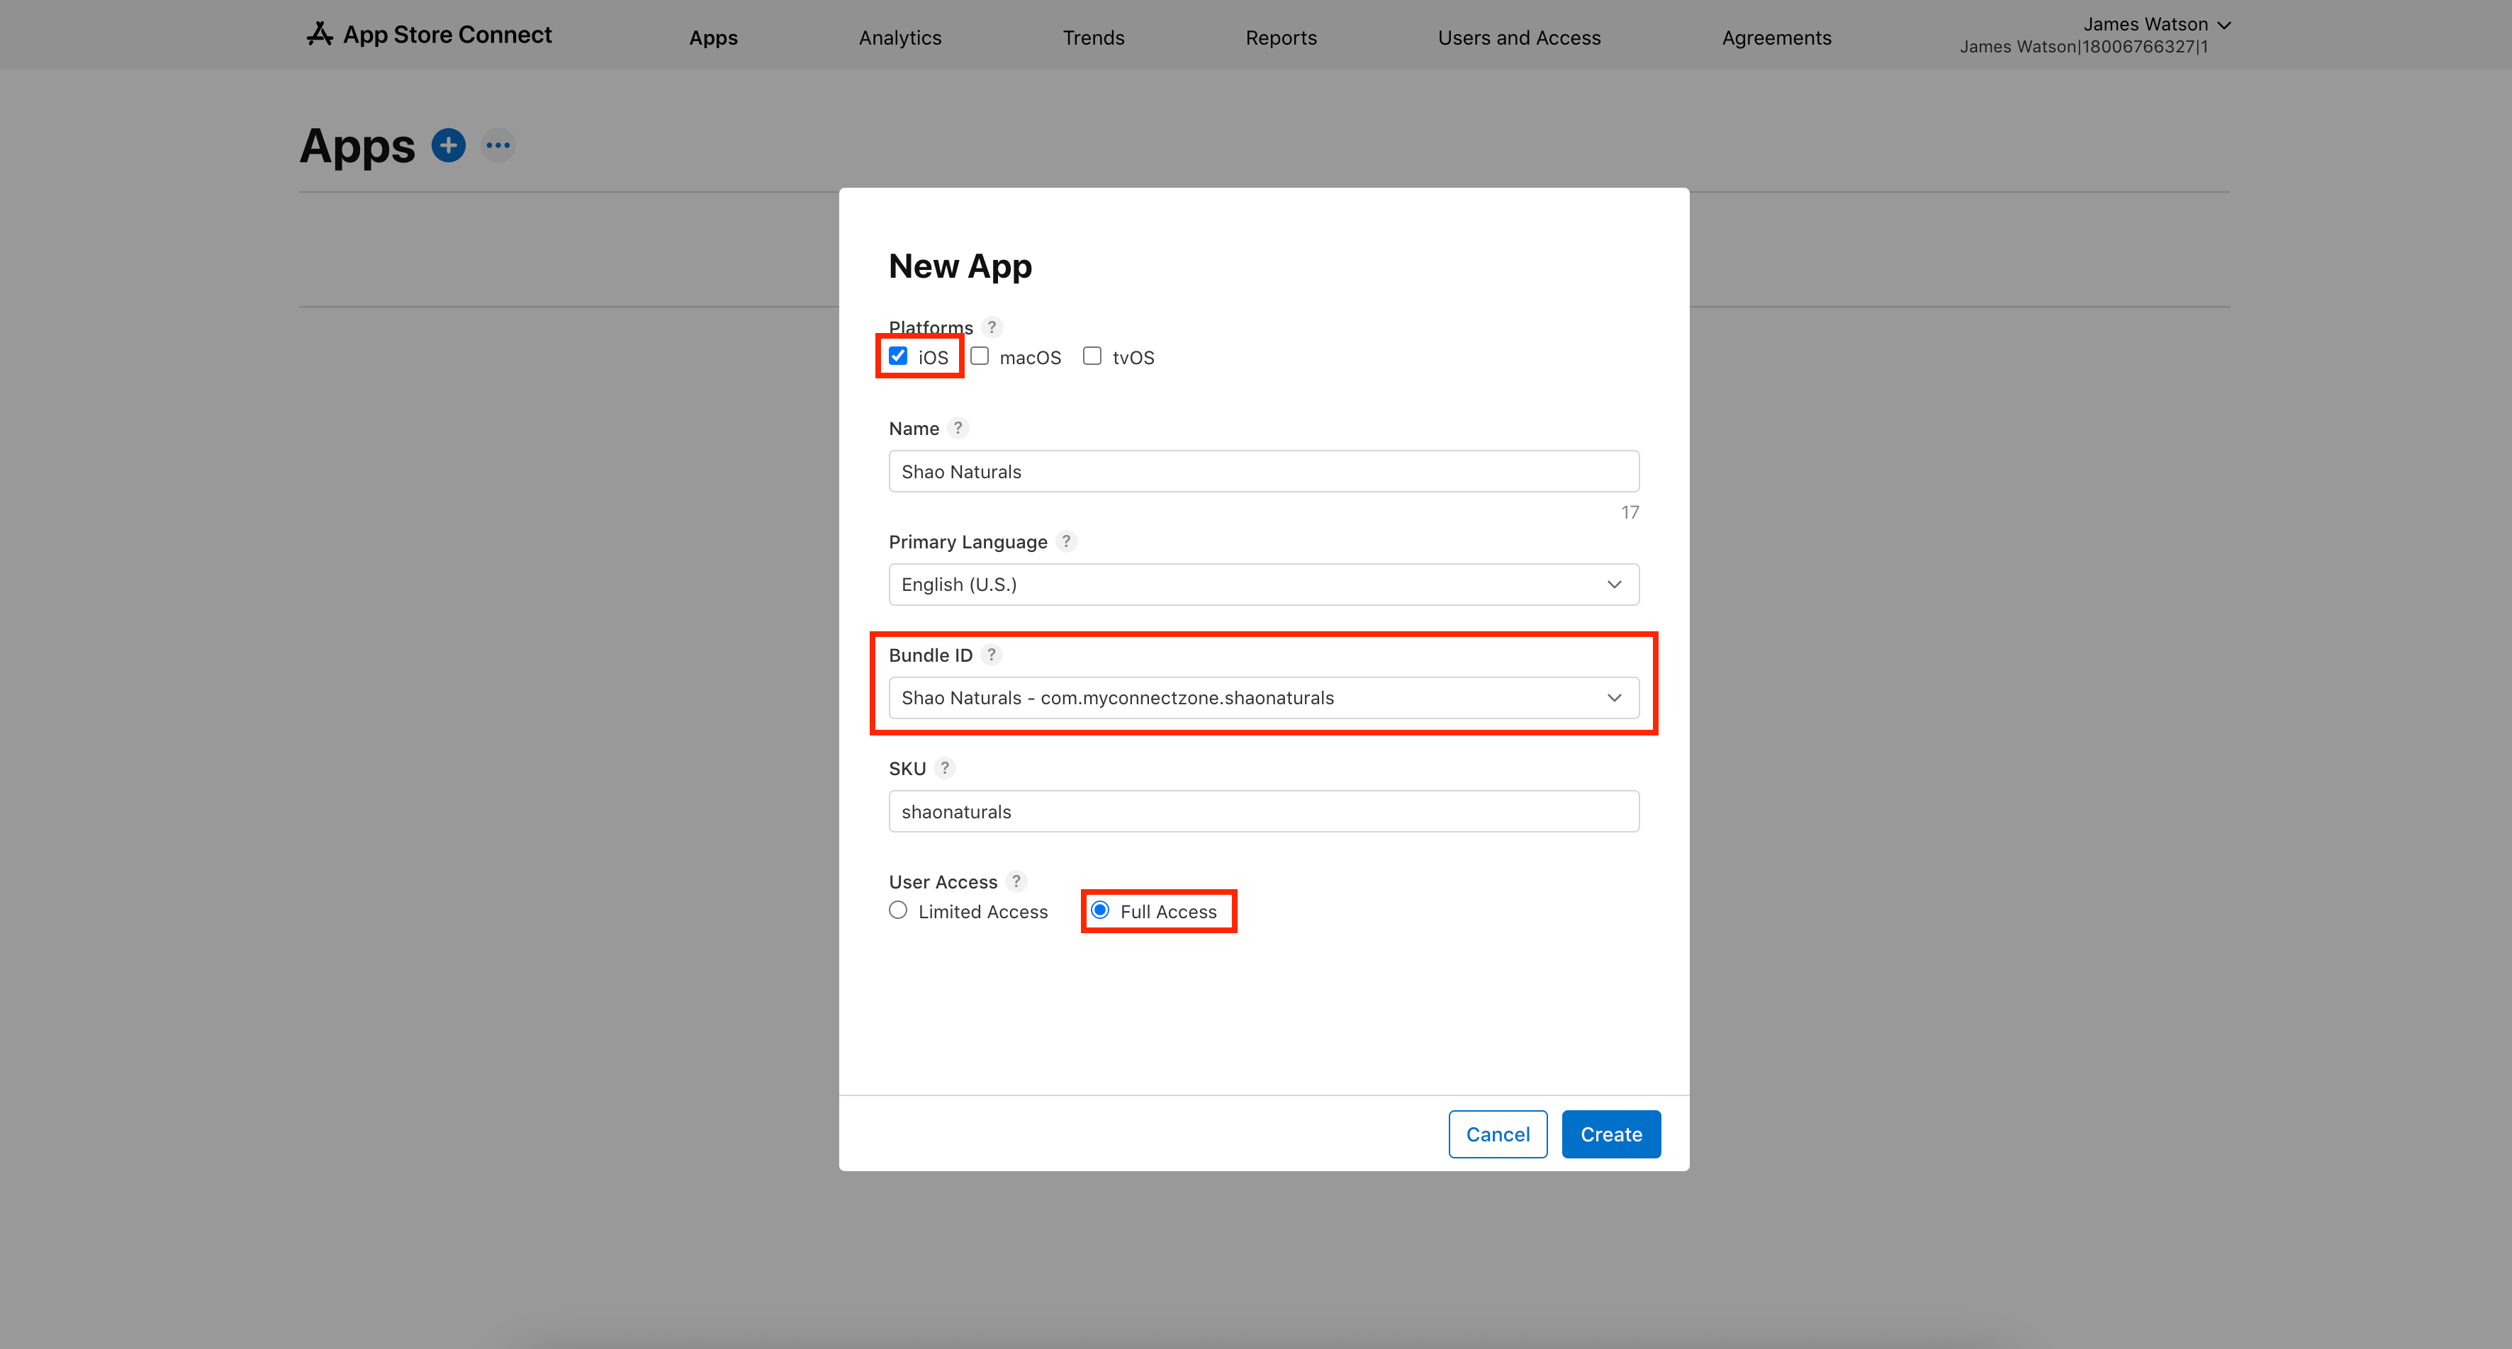This screenshot has width=2512, height=1349.
Task: Select the Full Access radio button
Action: (1100, 910)
